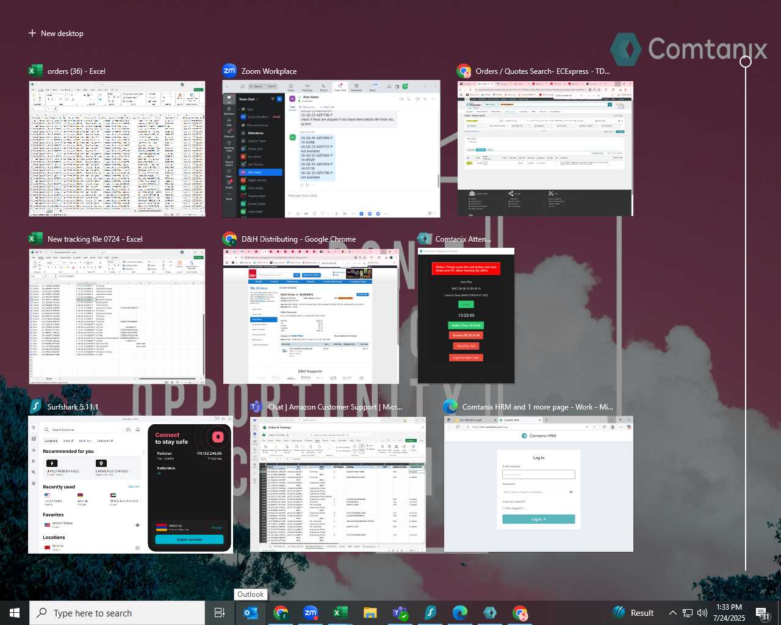
Task: Open the notification center with 31 notifications
Action: click(x=763, y=613)
